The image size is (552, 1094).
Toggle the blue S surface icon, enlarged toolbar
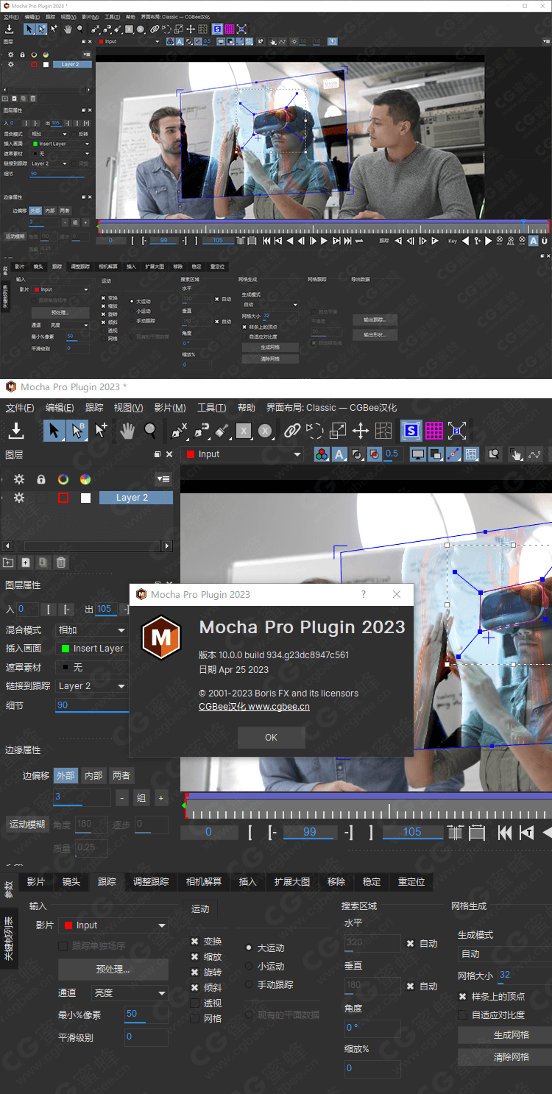411,431
